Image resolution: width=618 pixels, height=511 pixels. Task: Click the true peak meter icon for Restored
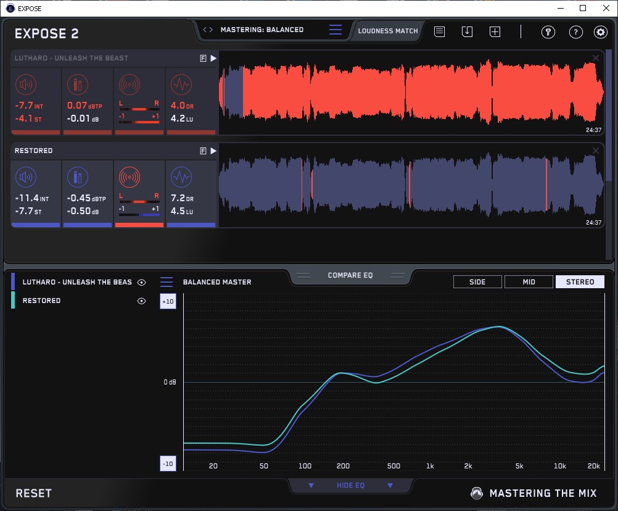coord(77,177)
